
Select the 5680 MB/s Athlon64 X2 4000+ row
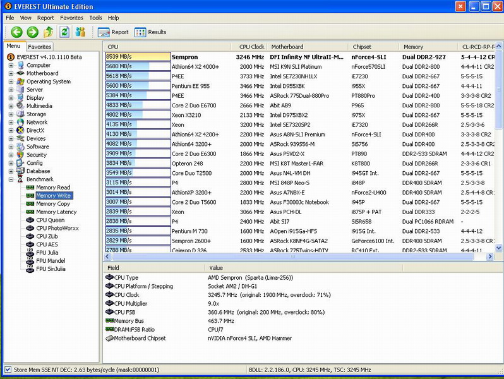(299, 66)
